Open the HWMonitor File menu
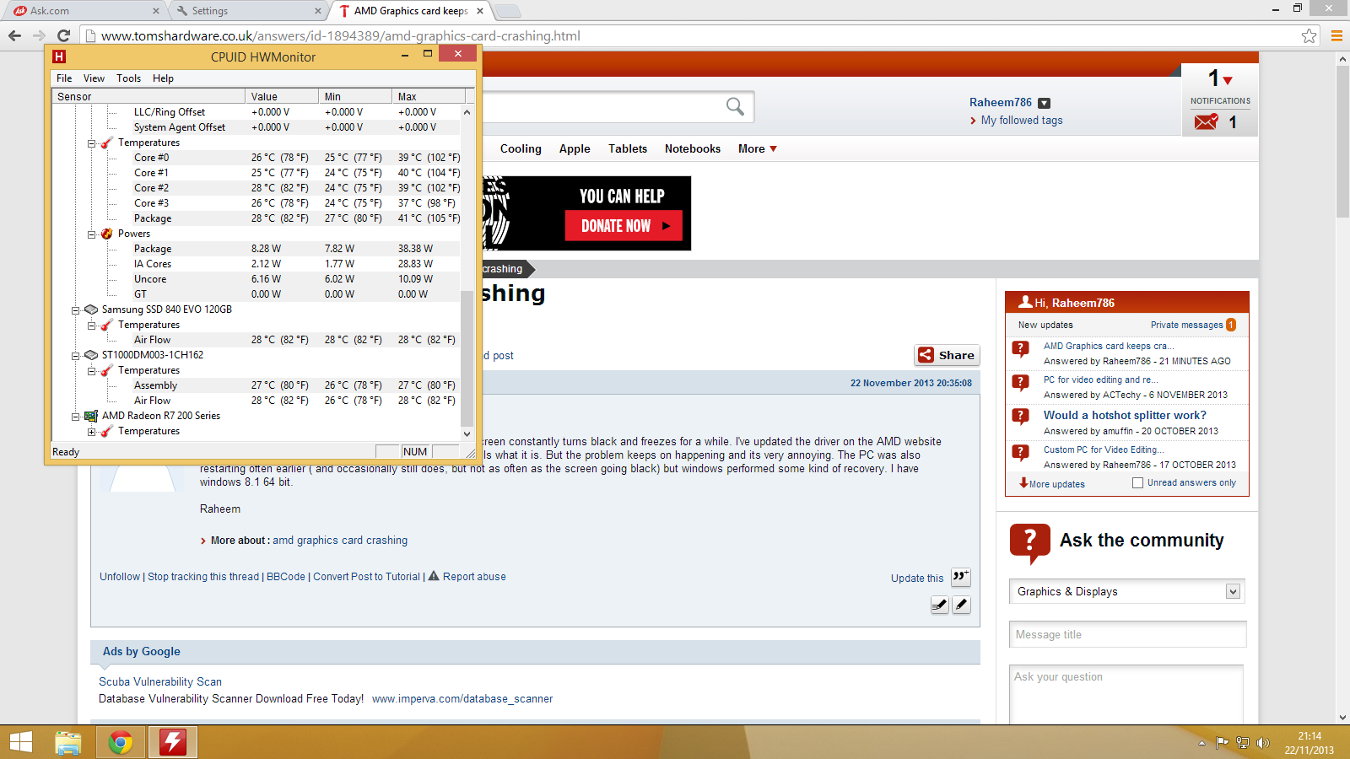The image size is (1350, 759). tap(64, 78)
